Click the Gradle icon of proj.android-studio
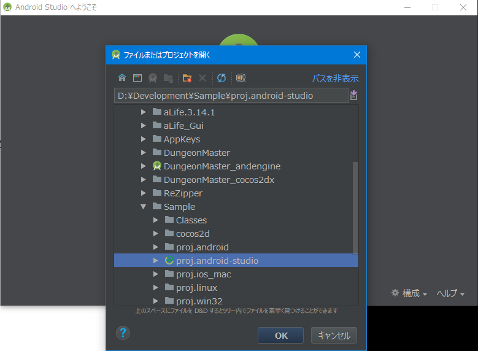The width and height of the screenshot is (478, 351). pyautogui.click(x=169, y=260)
